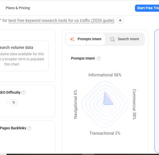Click Start Free Trial button
This screenshot has width=159, height=155.
tap(147, 8)
